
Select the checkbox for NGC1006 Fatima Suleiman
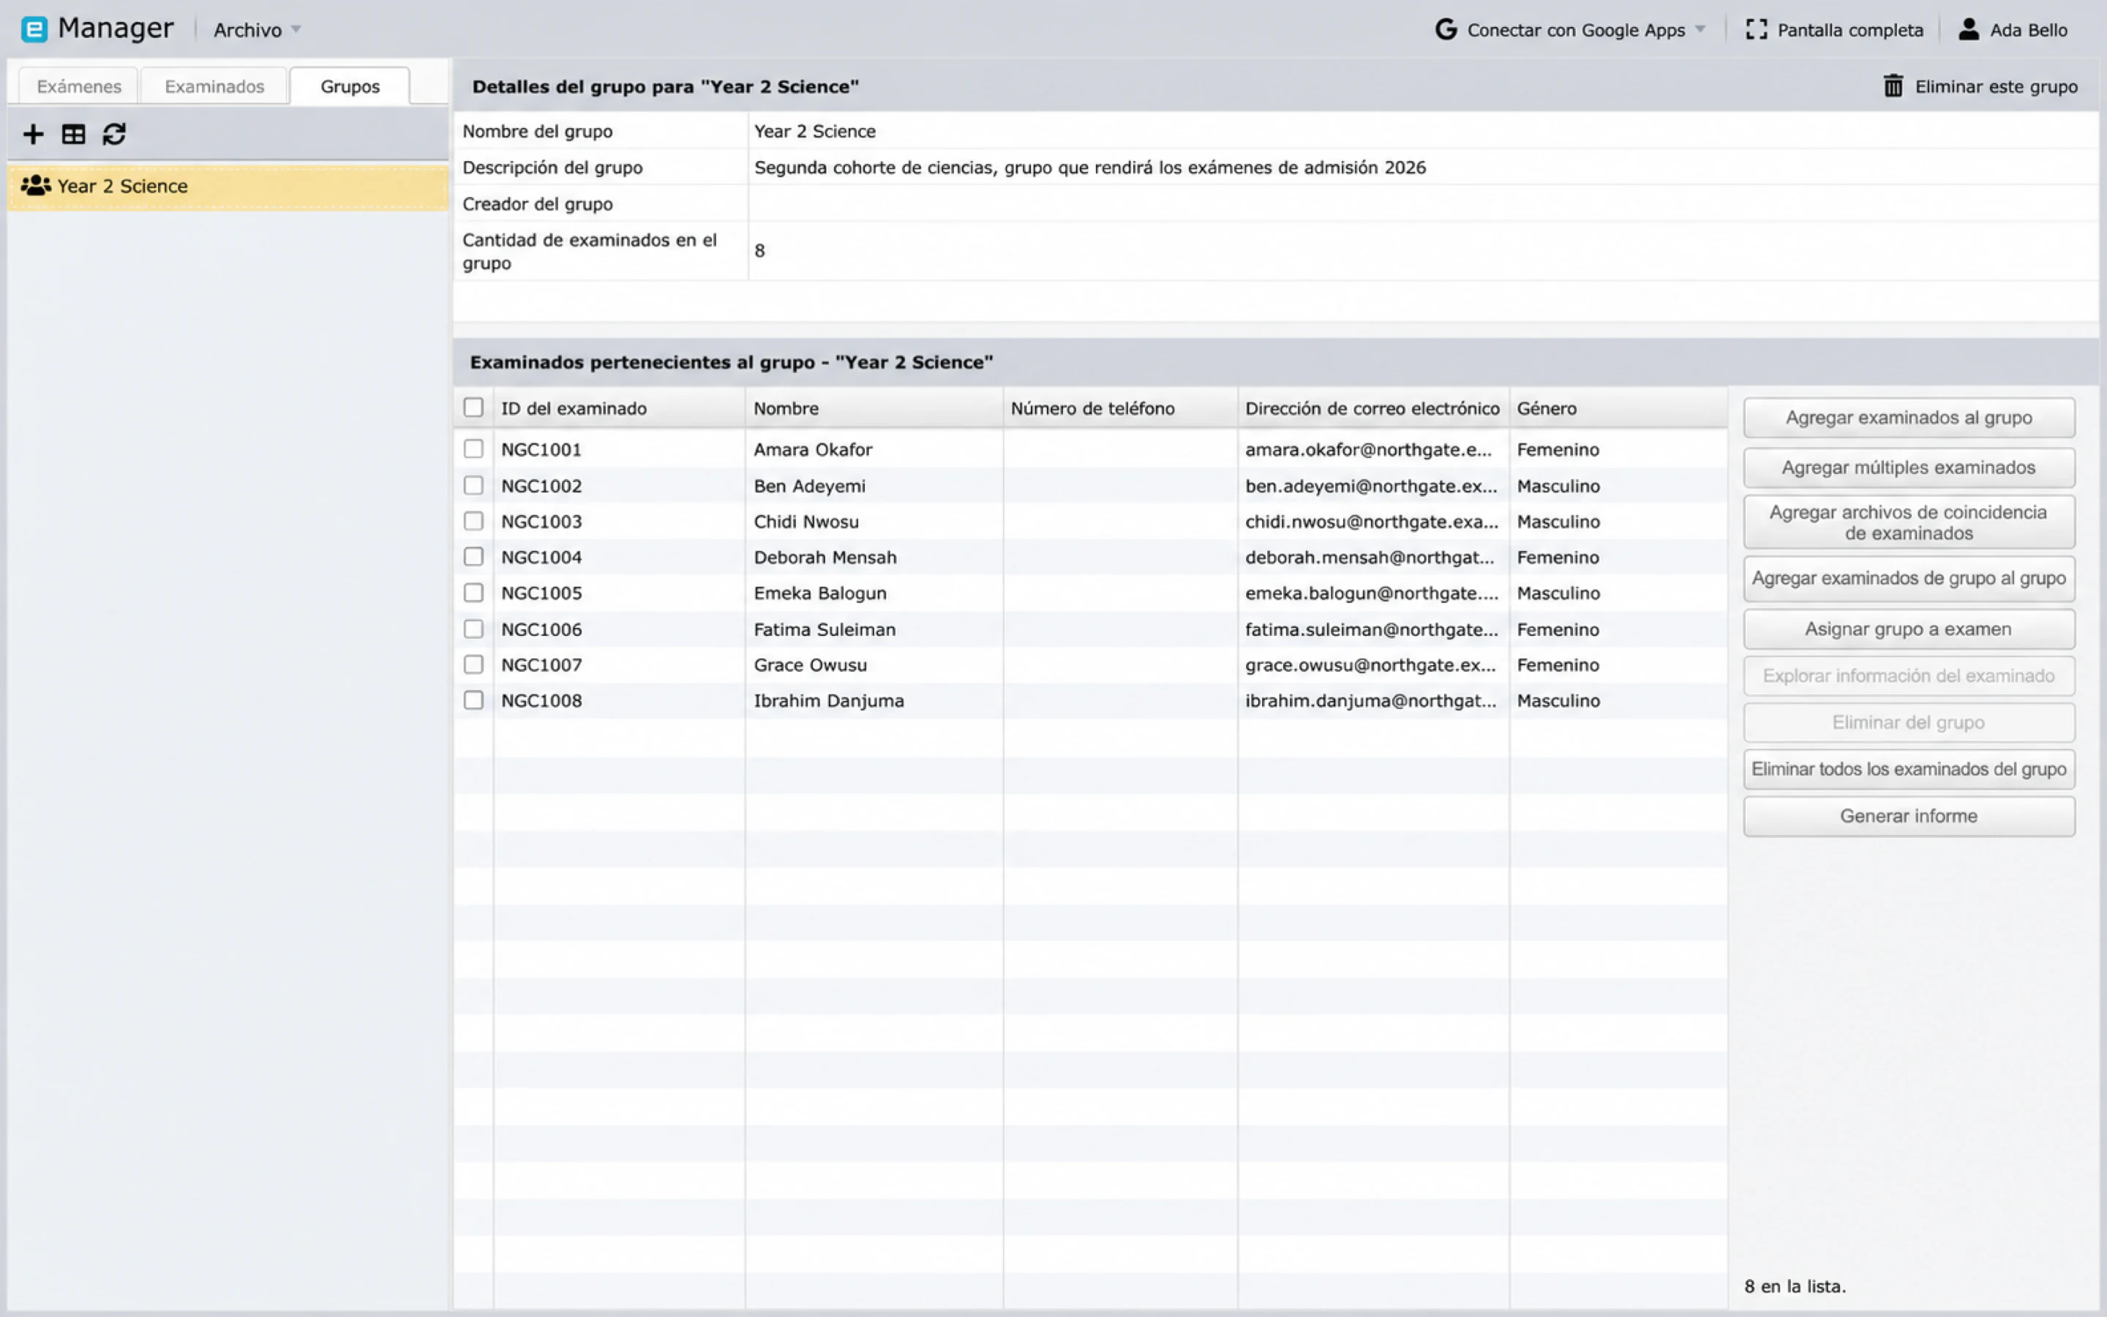pyautogui.click(x=473, y=629)
